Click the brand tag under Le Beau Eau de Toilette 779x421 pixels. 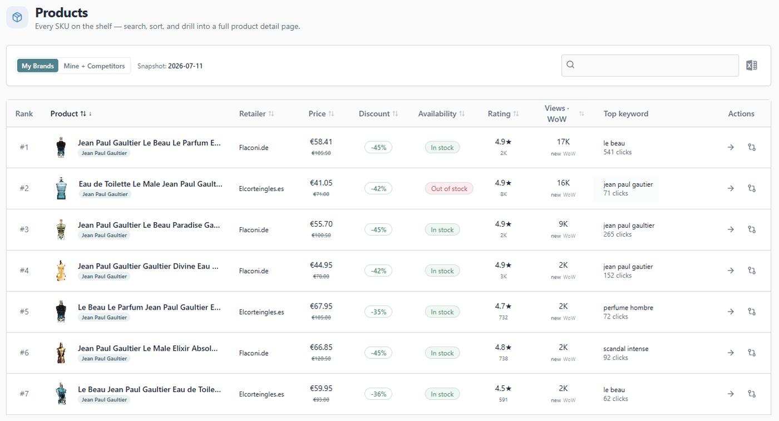pyautogui.click(x=104, y=400)
